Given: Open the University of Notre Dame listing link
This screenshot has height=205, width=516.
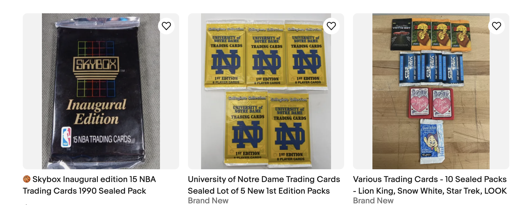Looking at the screenshot, I should pyautogui.click(x=264, y=185).
